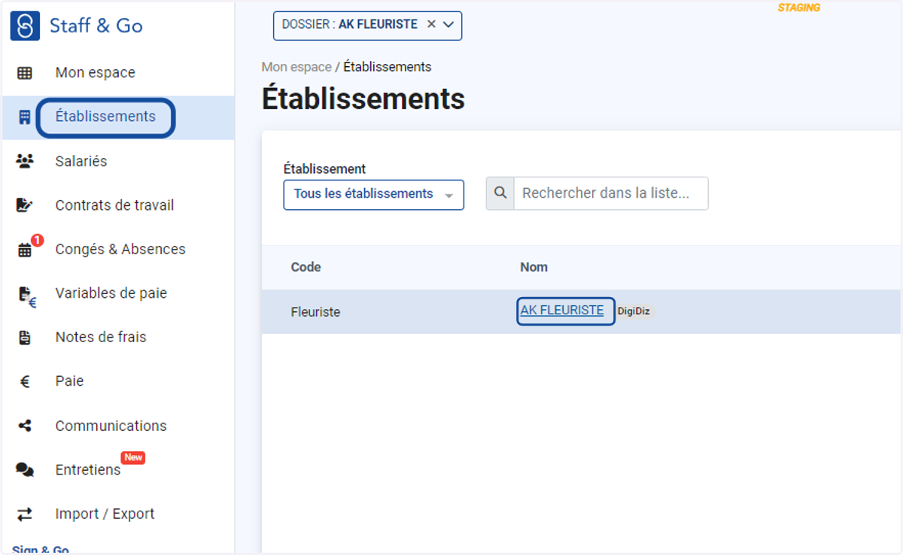Click the Variables de paie euro-file icon

pyautogui.click(x=26, y=296)
